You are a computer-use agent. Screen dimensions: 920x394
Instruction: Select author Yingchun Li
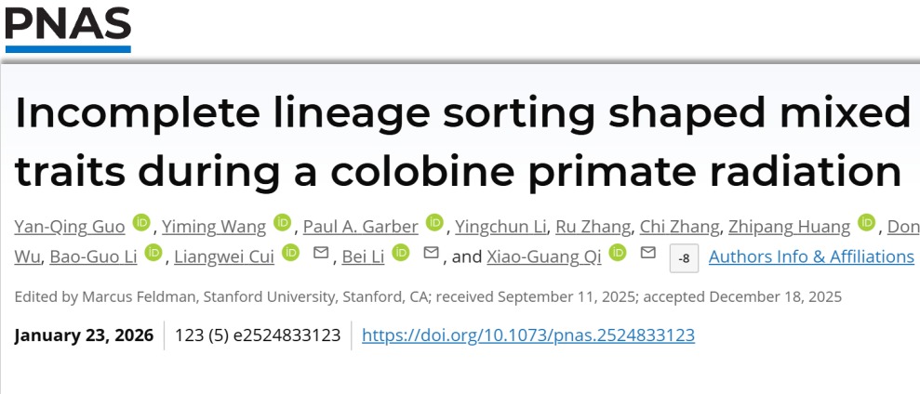pos(502,226)
